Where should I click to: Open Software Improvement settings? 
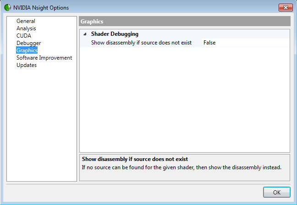(x=44, y=58)
